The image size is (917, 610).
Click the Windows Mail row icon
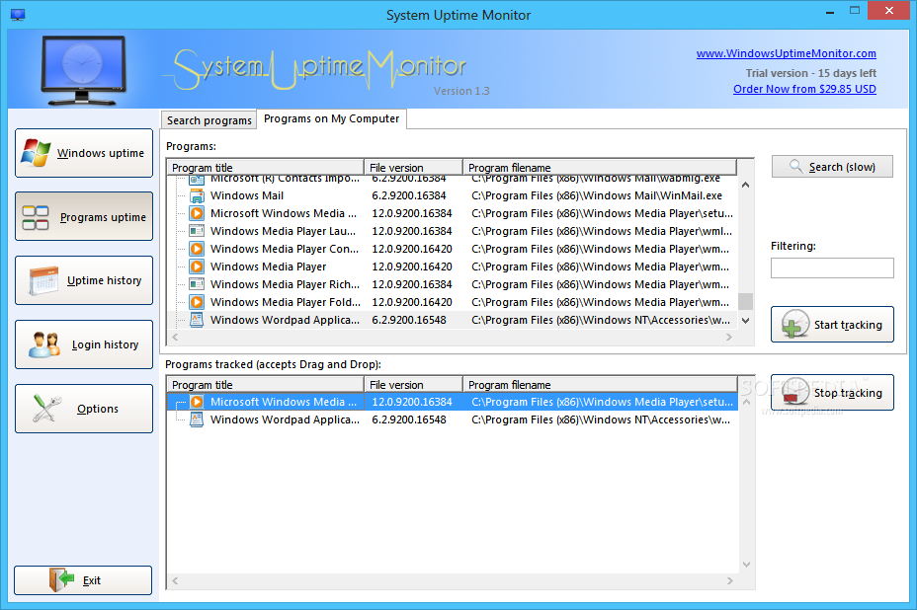pos(197,195)
